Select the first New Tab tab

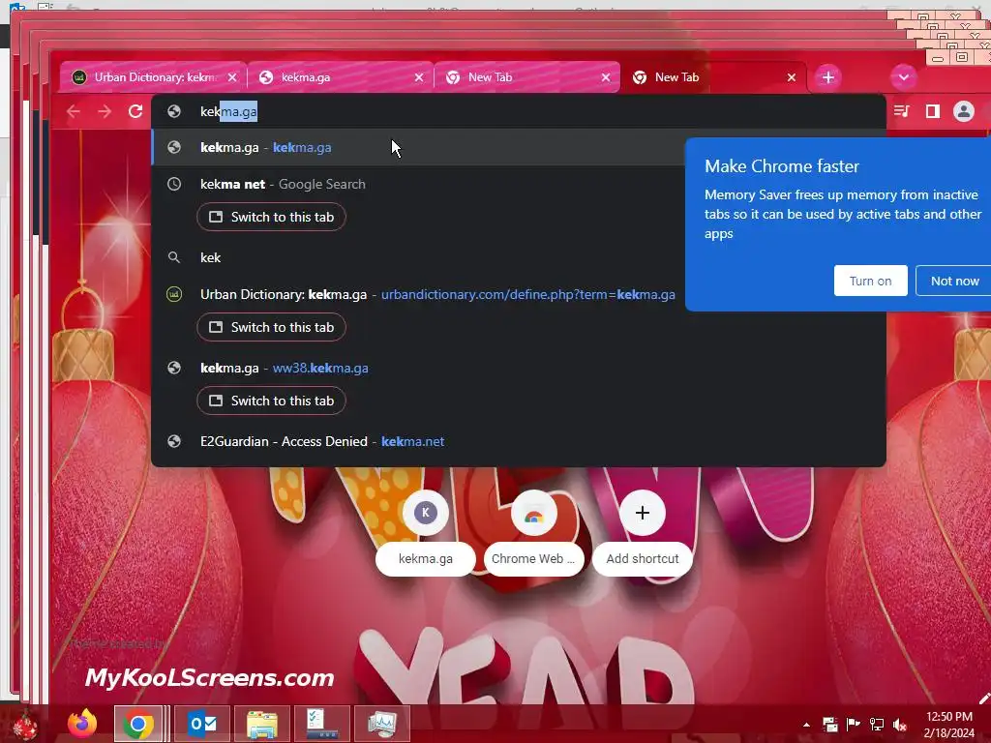point(526,77)
